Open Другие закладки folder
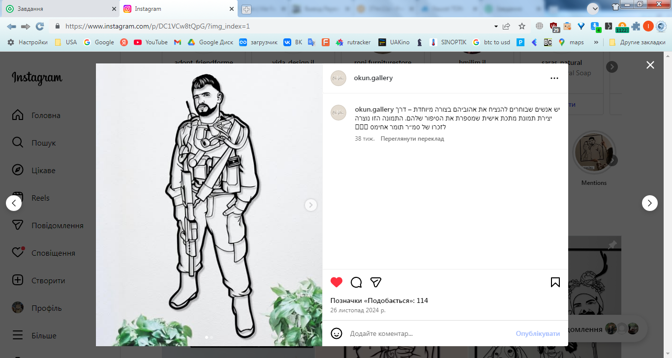The image size is (672, 358). point(637,42)
